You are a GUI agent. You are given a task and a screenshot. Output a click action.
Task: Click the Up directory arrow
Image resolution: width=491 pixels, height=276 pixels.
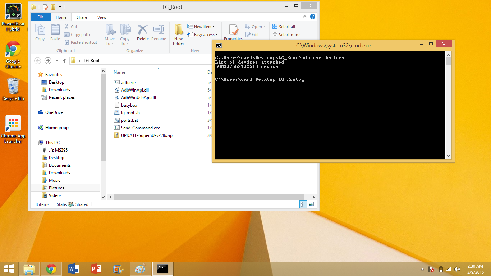click(65, 61)
